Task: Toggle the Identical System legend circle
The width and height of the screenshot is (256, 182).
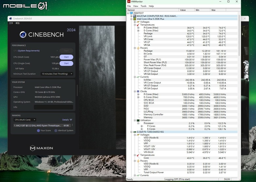Action: (x=56, y=131)
